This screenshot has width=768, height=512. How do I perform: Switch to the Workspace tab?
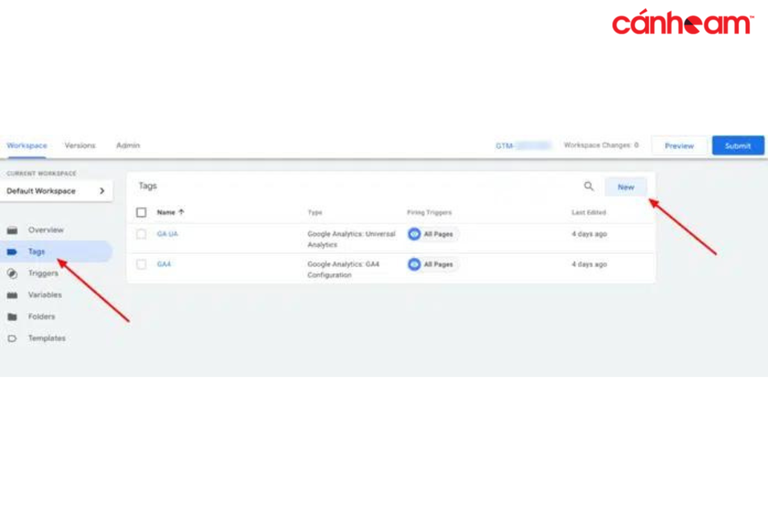tap(27, 146)
